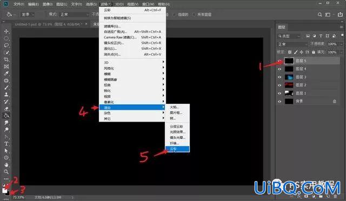
Task: Select the Lasso tool
Action: [x=6, y=45]
